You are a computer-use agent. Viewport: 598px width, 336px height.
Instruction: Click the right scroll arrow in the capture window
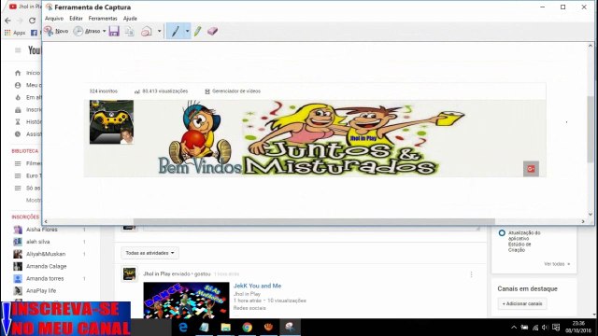[583, 221]
